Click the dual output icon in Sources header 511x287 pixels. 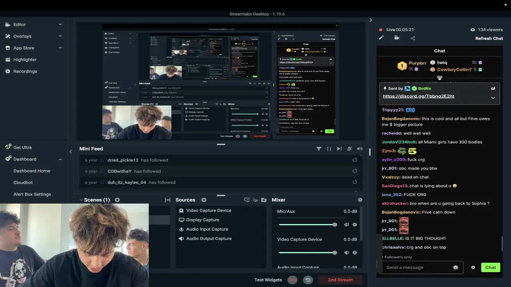(x=247, y=200)
